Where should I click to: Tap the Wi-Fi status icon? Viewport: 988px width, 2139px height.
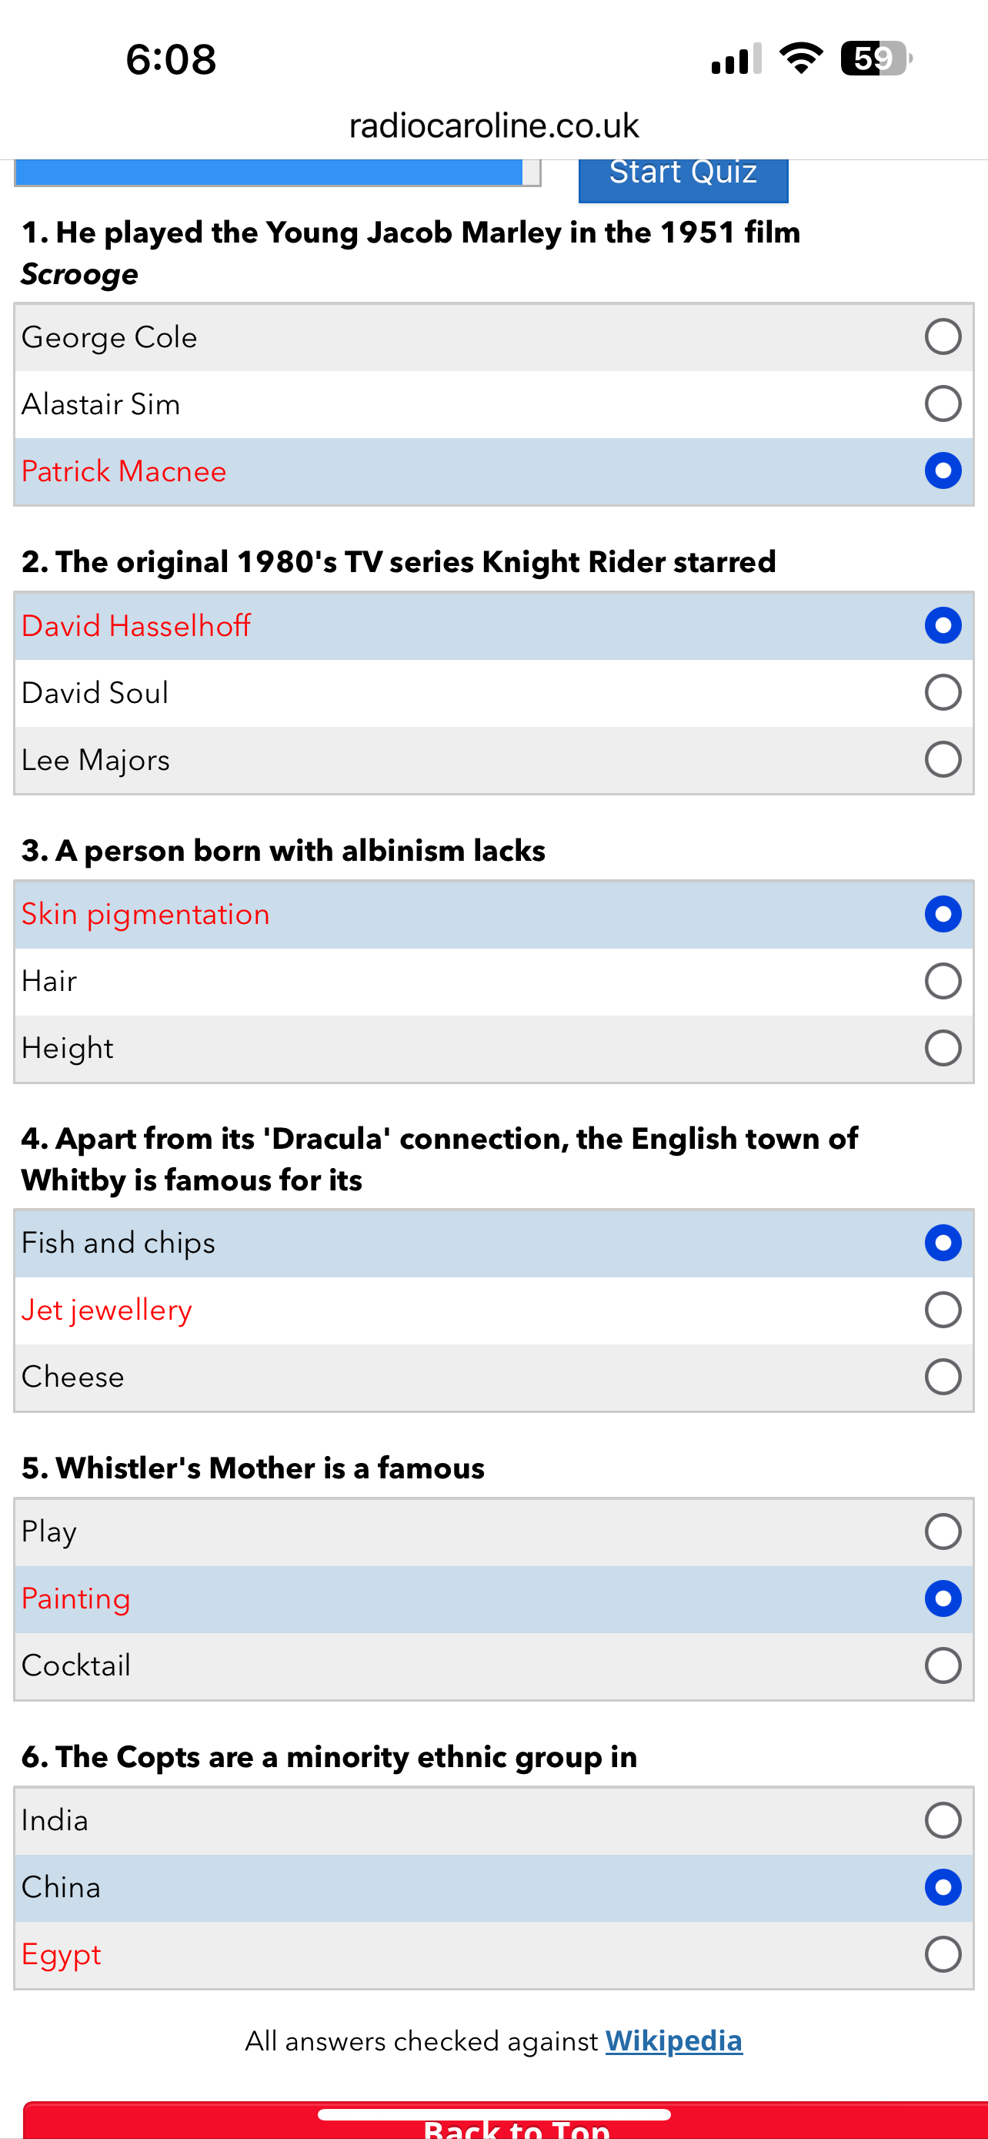(800, 58)
